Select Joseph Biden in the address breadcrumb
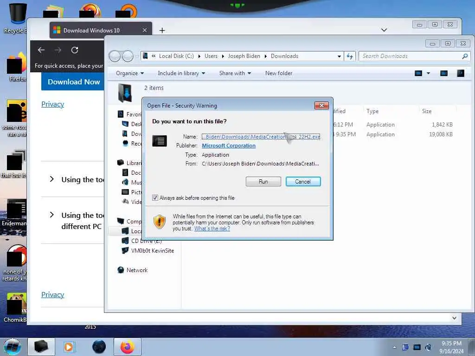Screen dimensions: 475x356 (244, 56)
